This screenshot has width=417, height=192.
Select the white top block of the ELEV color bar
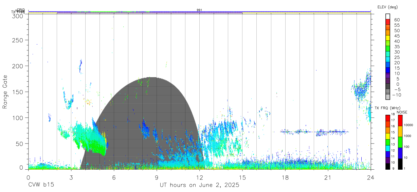388,16
